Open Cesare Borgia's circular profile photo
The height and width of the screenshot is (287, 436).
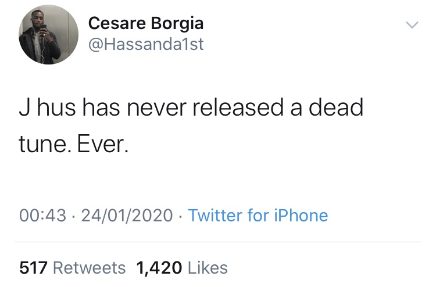[x=48, y=35]
